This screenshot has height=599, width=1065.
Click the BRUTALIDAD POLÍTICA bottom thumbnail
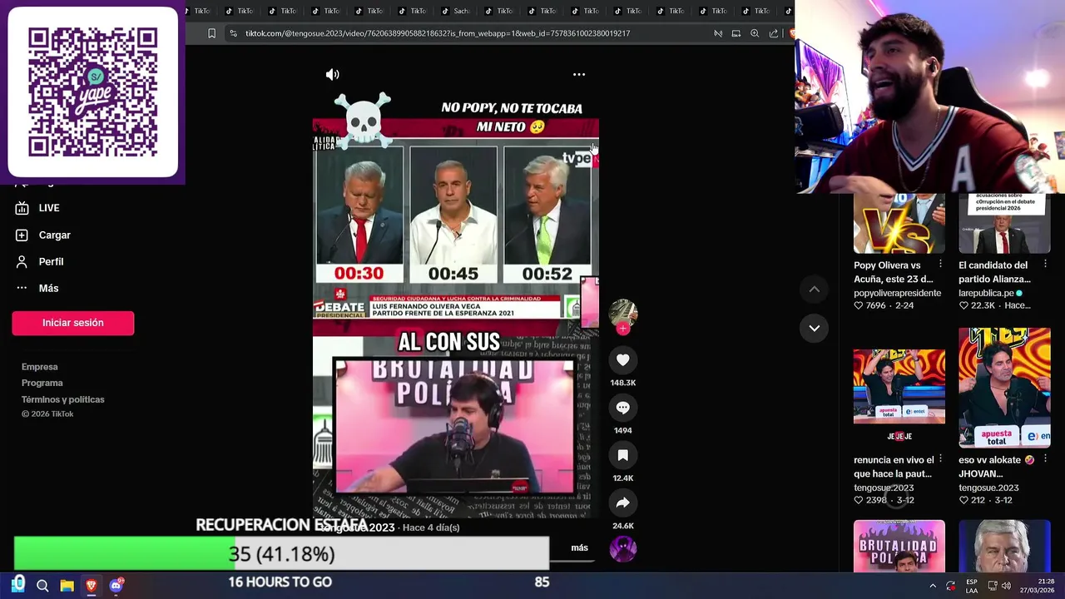[x=899, y=547]
